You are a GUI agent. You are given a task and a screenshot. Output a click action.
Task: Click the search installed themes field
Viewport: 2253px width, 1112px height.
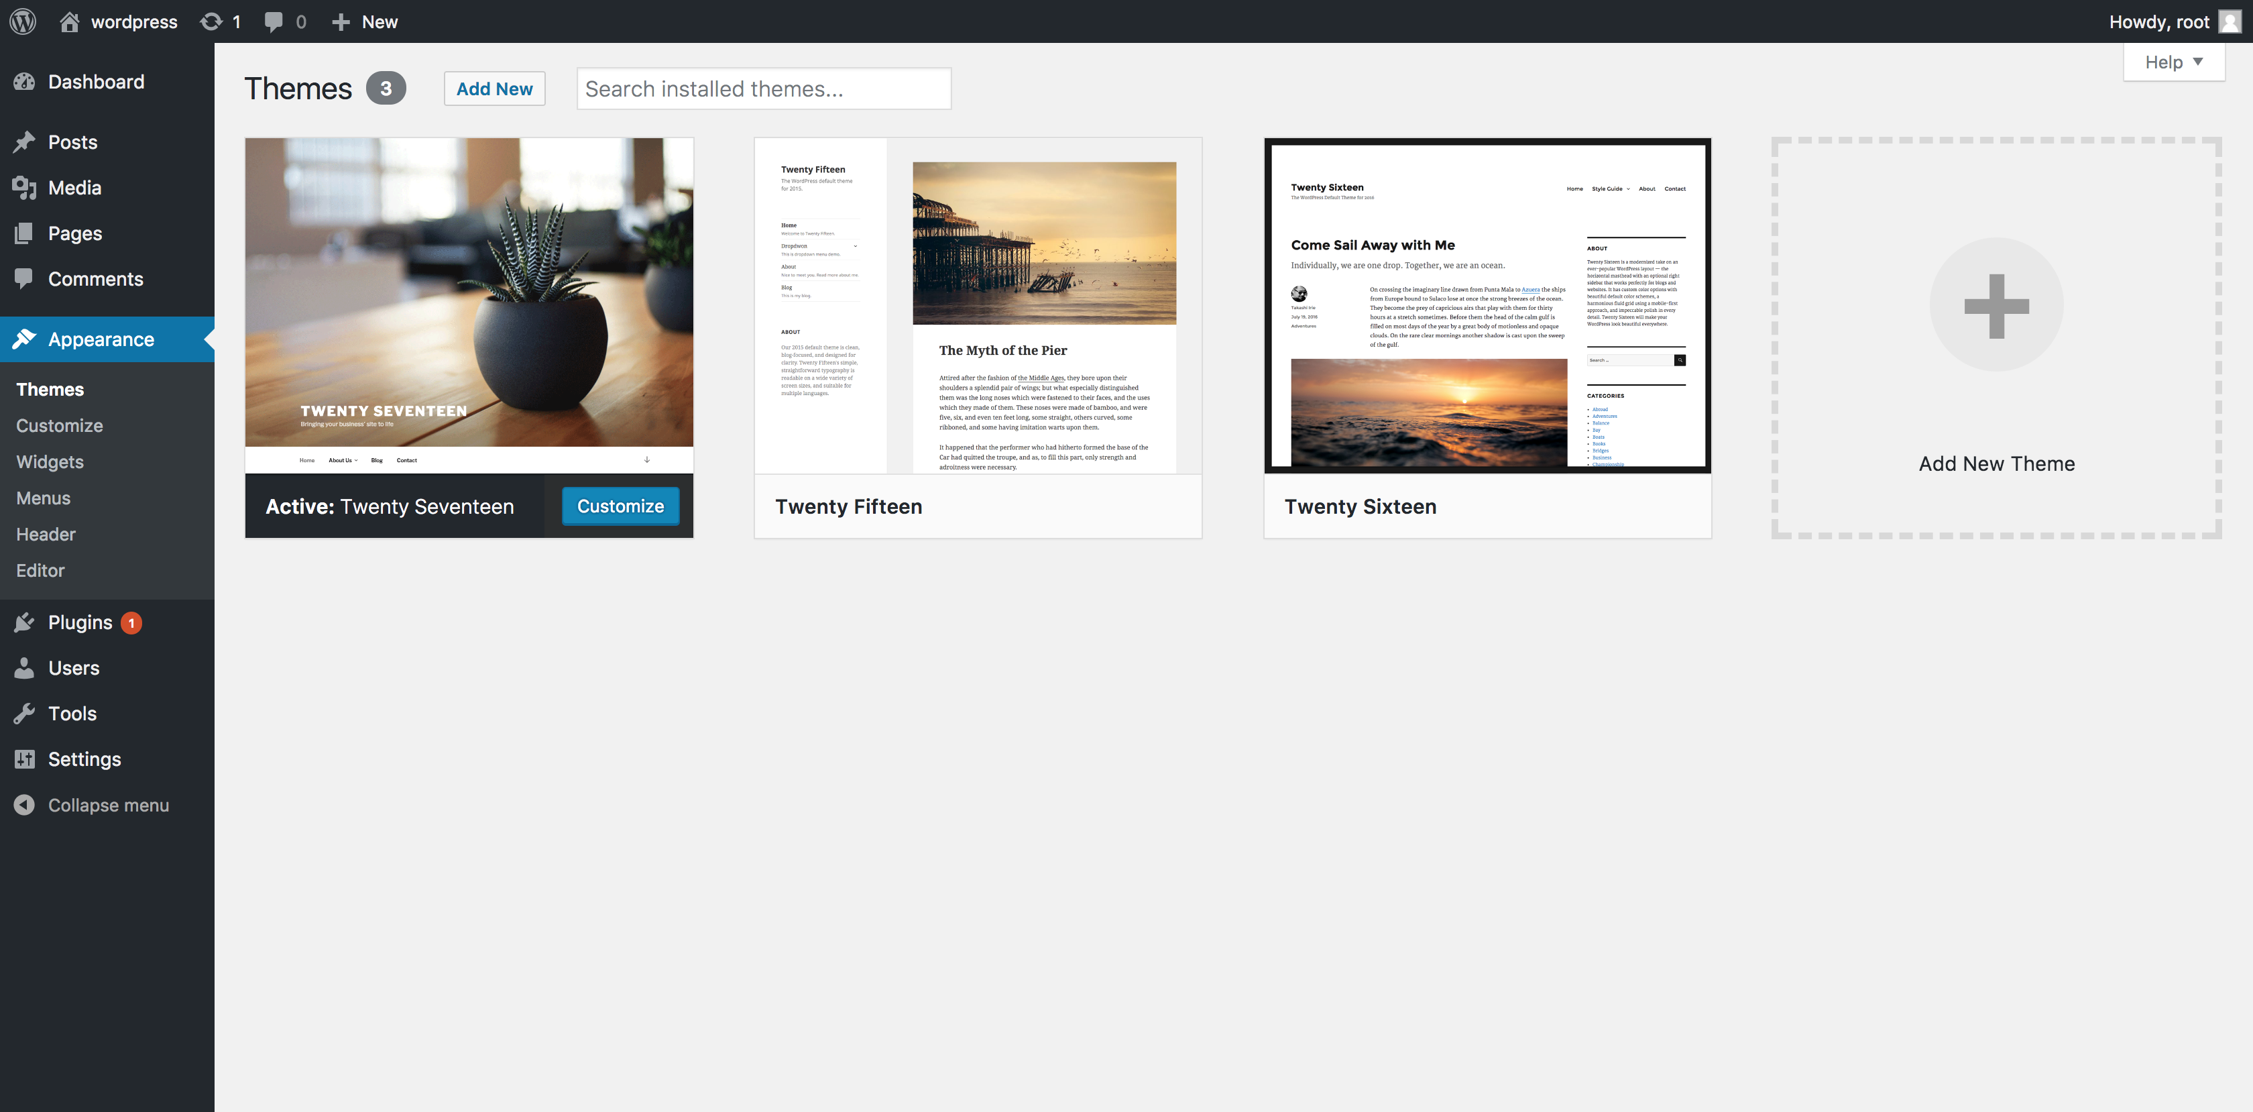tap(763, 88)
